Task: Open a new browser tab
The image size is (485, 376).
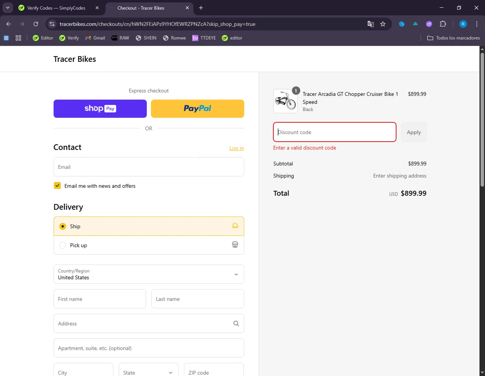Action: tap(201, 8)
